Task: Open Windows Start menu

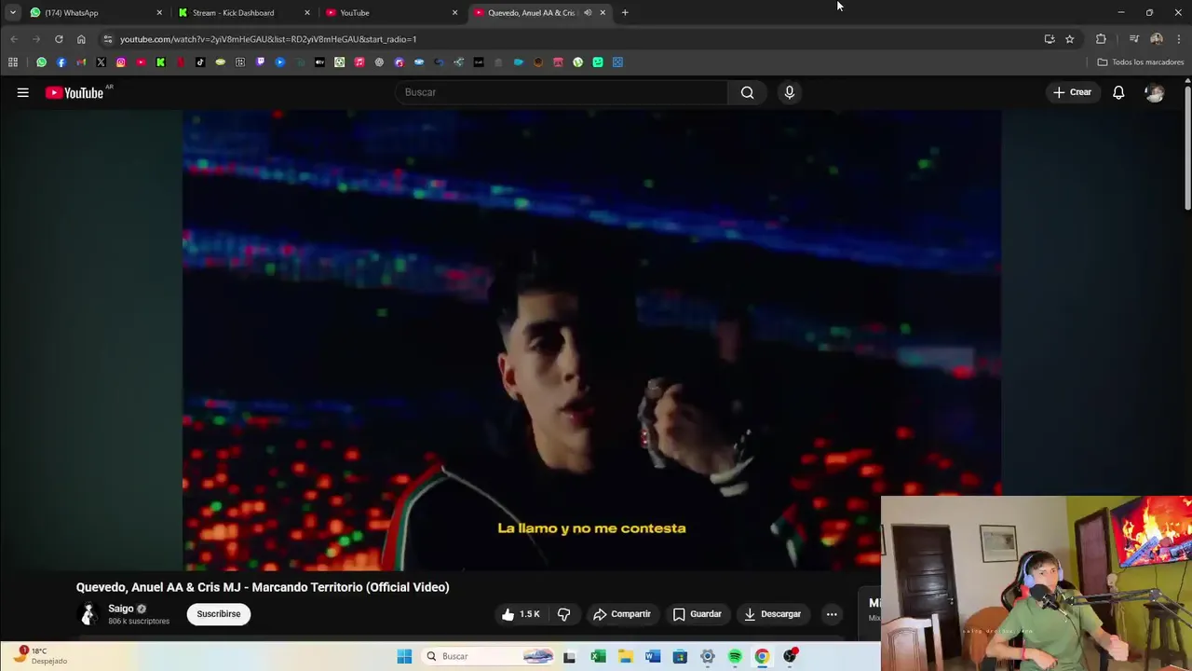Action: (404, 656)
